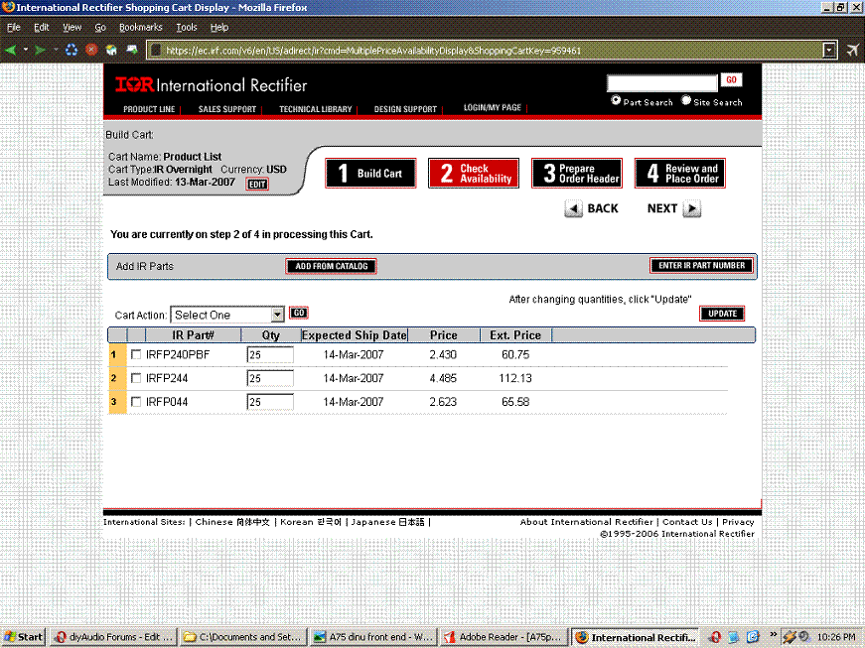The width and height of the screenshot is (865, 648).
Task: Switch to A75 dnu front end taskbar item
Action: coord(373,637)
